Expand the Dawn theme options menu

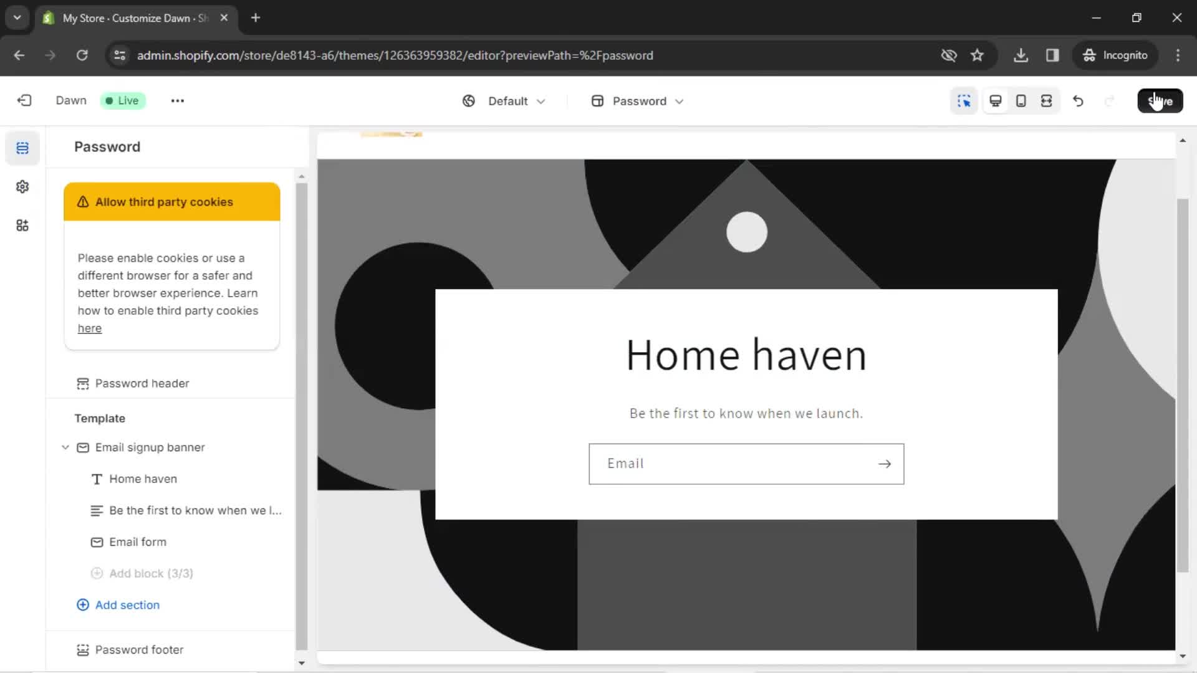point(178,100)
